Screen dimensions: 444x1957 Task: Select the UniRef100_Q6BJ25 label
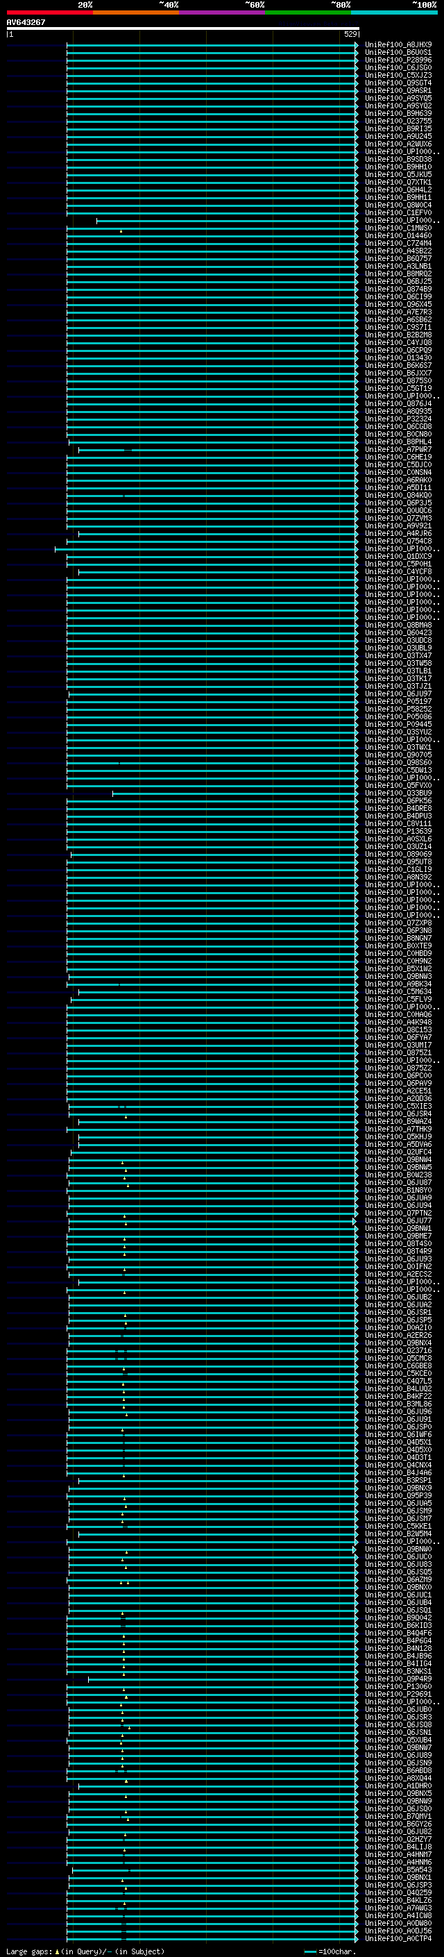pos(398,281)
